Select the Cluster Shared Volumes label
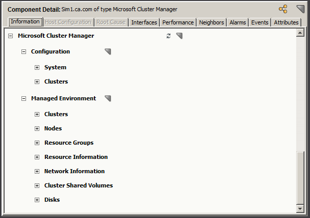The image size is (310, 218). coord(79,185)
